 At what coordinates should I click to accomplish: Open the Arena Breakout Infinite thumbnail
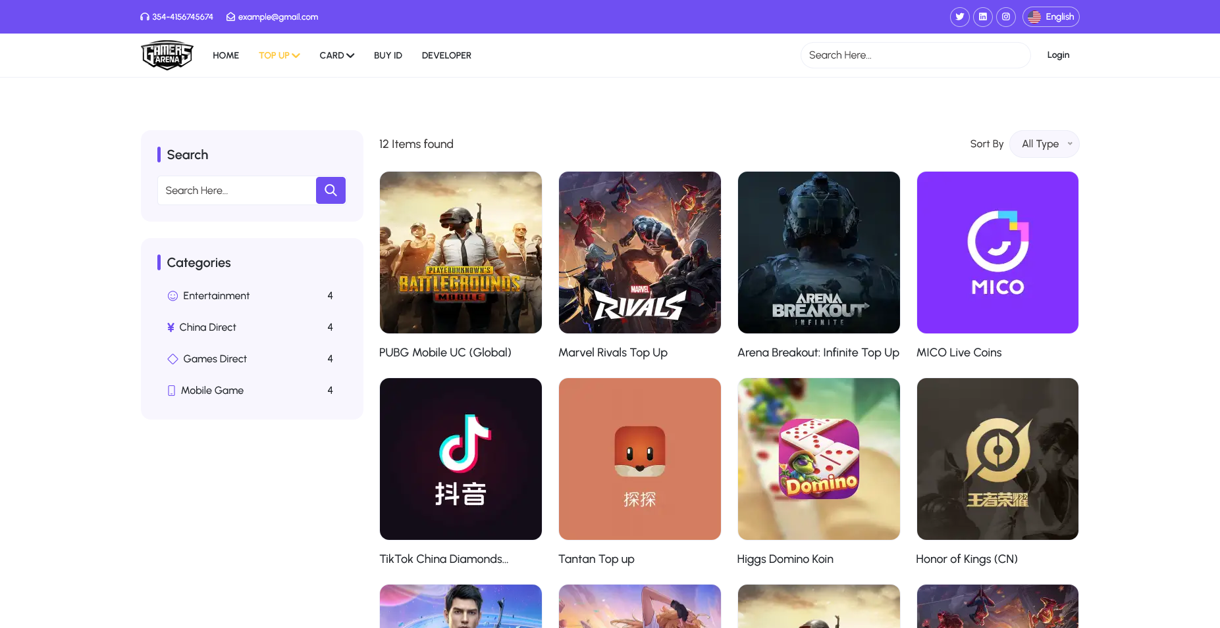point(819,253)
